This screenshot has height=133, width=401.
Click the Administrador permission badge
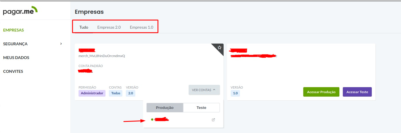click(x=92, y=93)
